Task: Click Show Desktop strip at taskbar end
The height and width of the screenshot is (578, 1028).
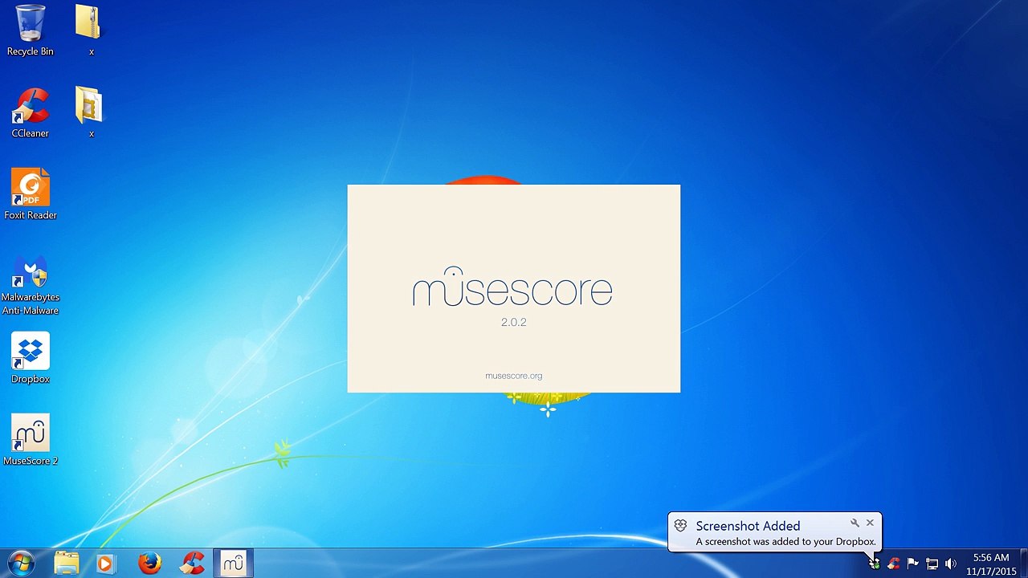Action: coord(1024,564)
